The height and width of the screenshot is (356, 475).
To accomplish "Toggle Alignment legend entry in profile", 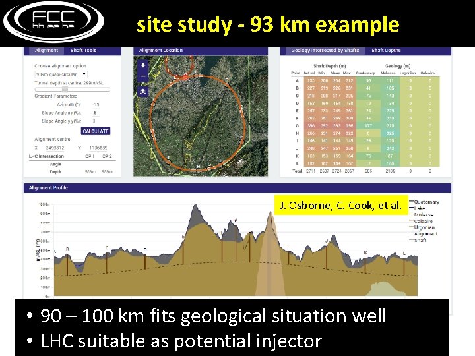I will [423, 234].
